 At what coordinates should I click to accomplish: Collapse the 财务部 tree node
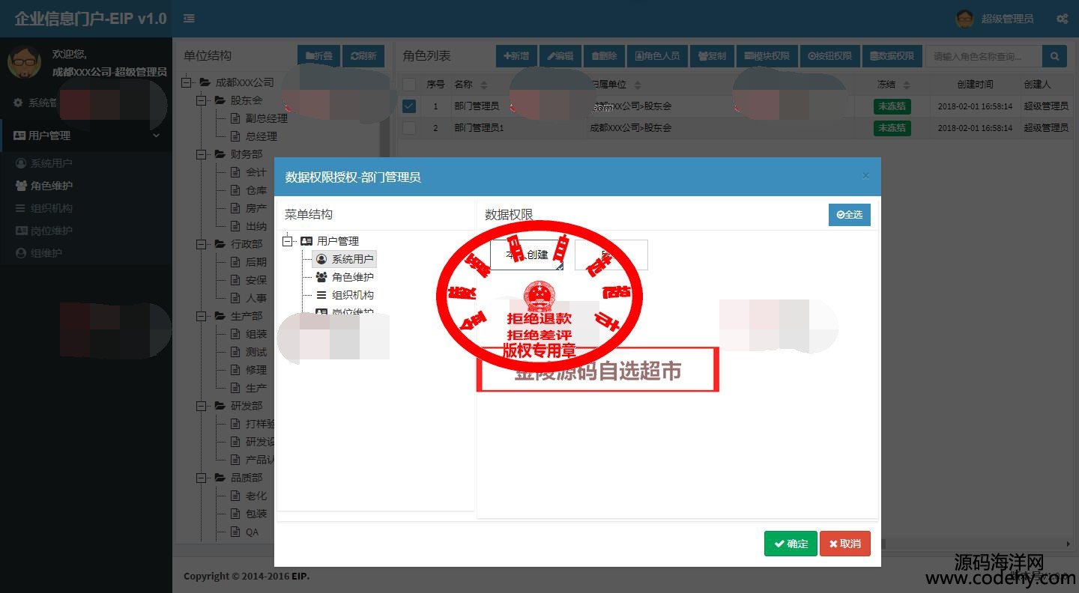201,154
